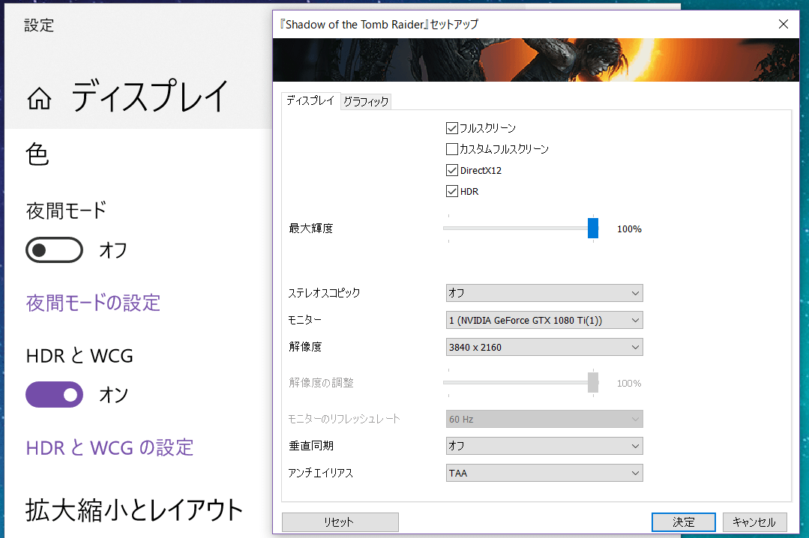Screen dimensions: 809x538
Task: Click the キャンセル button
Action: (755, 522)
